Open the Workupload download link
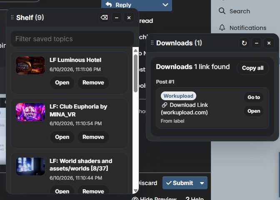 pyautogui.click(x=254, y=111)
